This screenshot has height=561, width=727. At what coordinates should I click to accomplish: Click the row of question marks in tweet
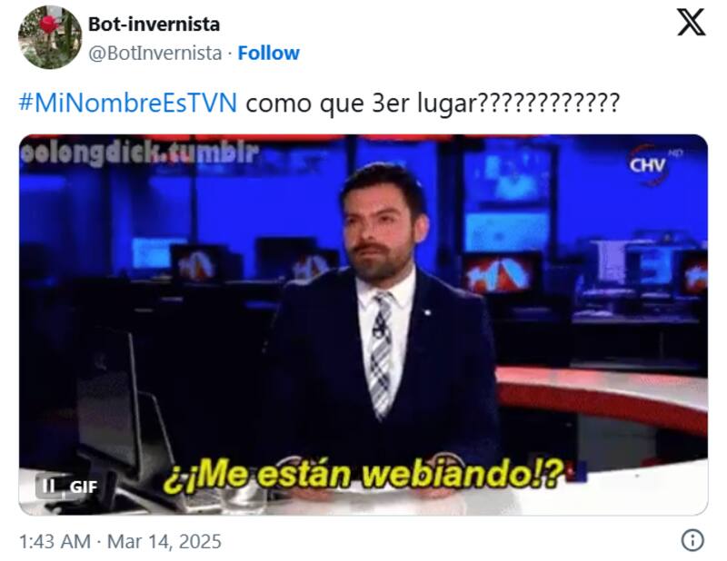(x=549, y=103)
